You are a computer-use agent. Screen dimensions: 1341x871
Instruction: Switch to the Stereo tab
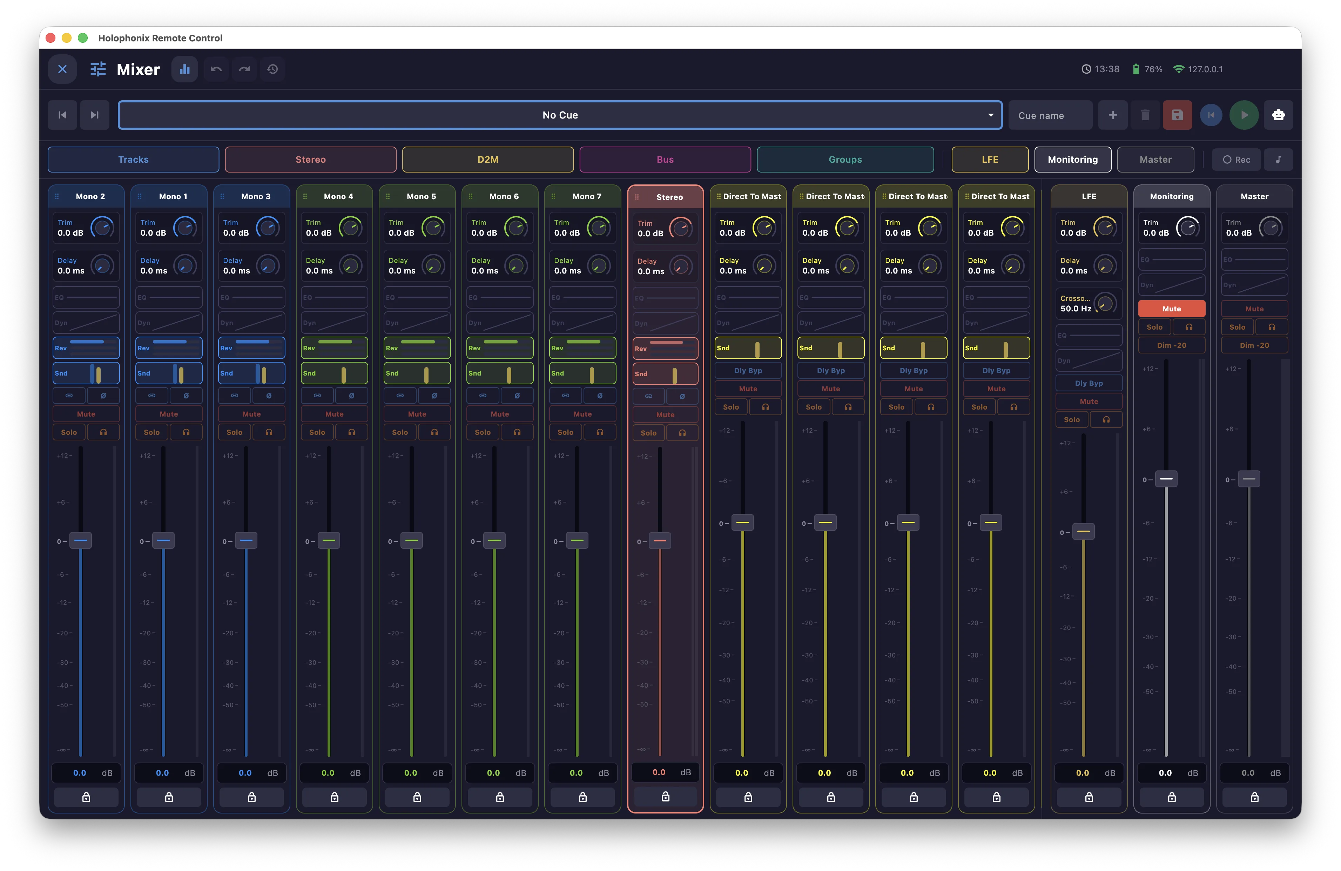point(310,160)
